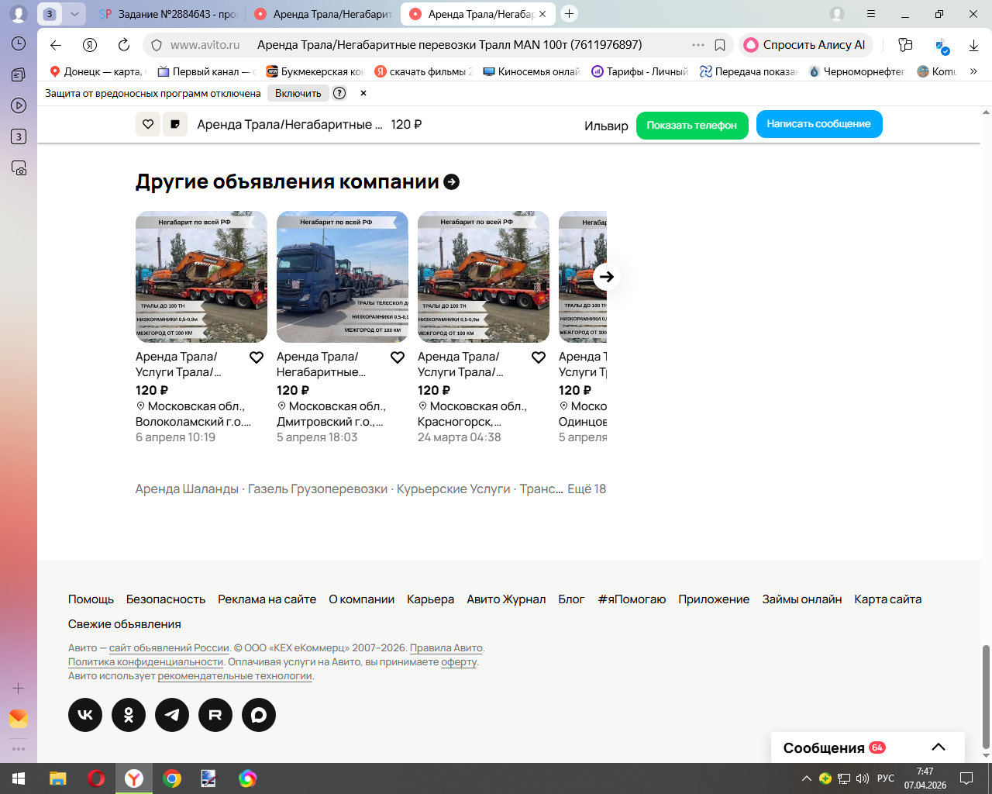
Task: Open the Odnoklassniki footer icon
Action: (x=129, y=715)
